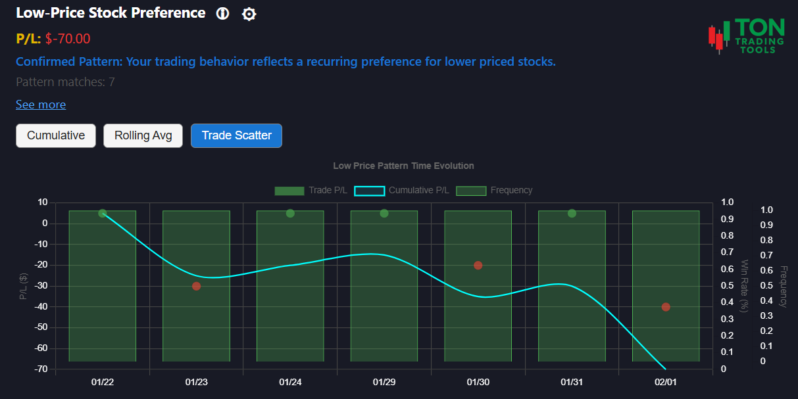The width and height of the screenshot is (798, 399).
Task: Click the red P/L amount of $-70.00
Action: [x=66, y=38]
